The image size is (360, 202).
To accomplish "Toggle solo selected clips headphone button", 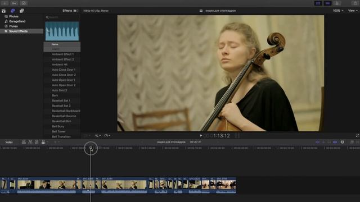I will (x=329, y=142).
